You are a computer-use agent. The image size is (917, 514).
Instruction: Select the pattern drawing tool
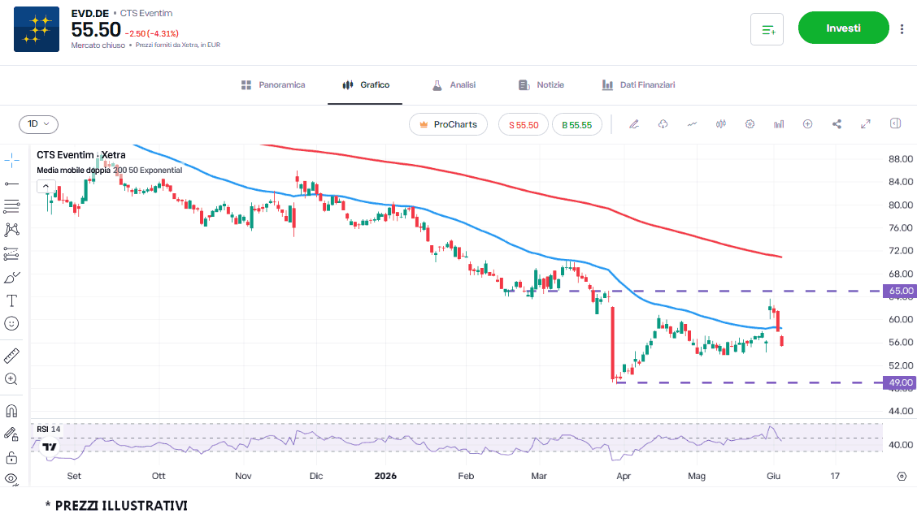pos(11,230)
